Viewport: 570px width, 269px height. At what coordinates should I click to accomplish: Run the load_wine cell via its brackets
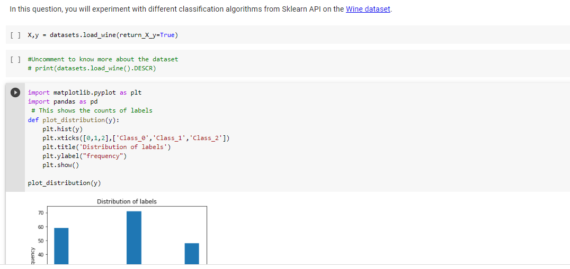coord(15,35)
